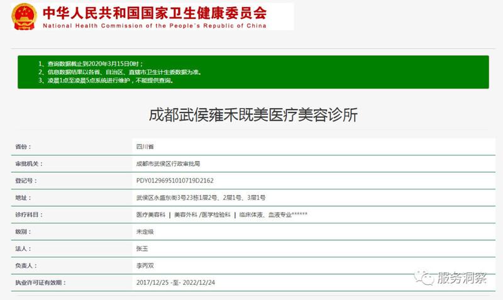Open the 中华人民共和国国家卫生健康委员会 header title
This screenshot has width=503, height=300.
click(x=154, y=11)
